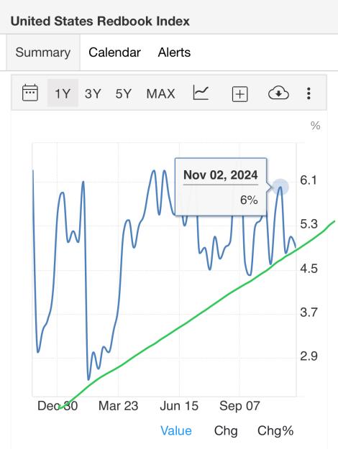Screen dimensions: 338x449
Task: Click the Jun 15 axis label
Action: pyautogui.click(x=179, y=406)
